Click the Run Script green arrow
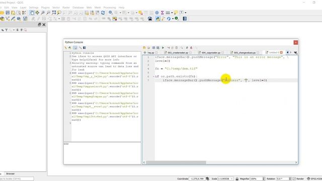This screenshot has height=181, width=322. (163, 48)
